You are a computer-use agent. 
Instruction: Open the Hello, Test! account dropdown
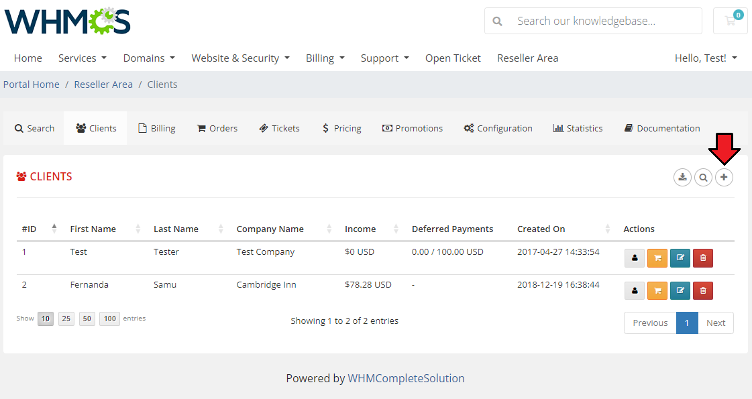pos(706,58)
